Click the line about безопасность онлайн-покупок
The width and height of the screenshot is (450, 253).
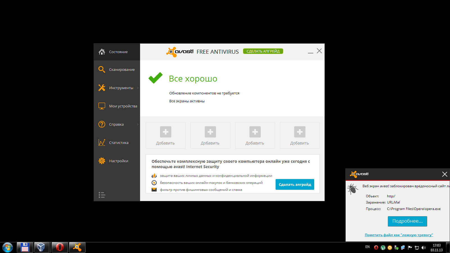(211, 183)
